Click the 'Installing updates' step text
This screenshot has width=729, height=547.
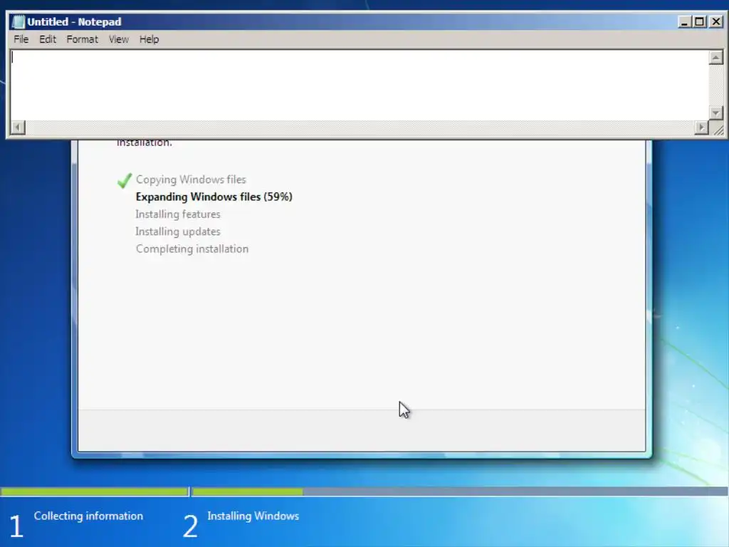pos(177,231)
